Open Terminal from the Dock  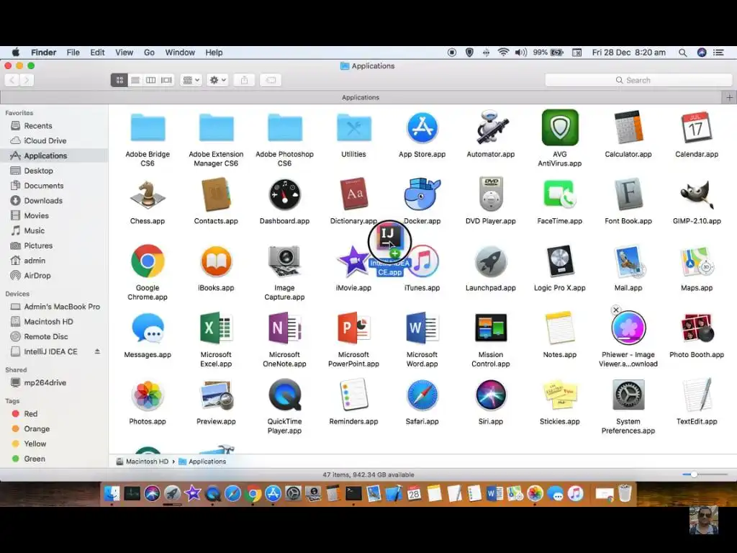coord(353,493)
